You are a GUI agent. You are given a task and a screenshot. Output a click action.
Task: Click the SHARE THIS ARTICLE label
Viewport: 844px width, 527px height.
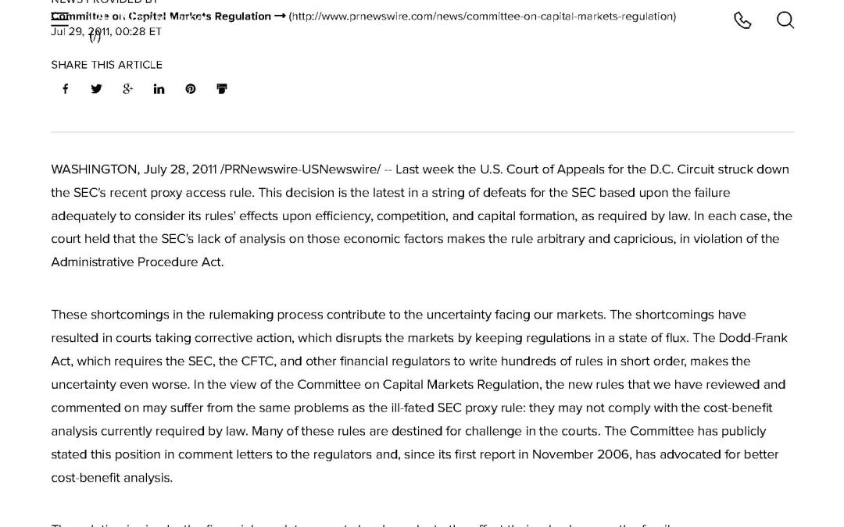(x=106, y=65)
